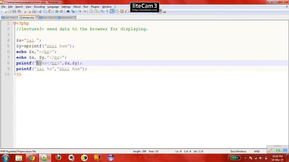The width and height of the screenshot is (289, 162).
Task: Show hidden tray icons arrow
Action: [246, 158]
